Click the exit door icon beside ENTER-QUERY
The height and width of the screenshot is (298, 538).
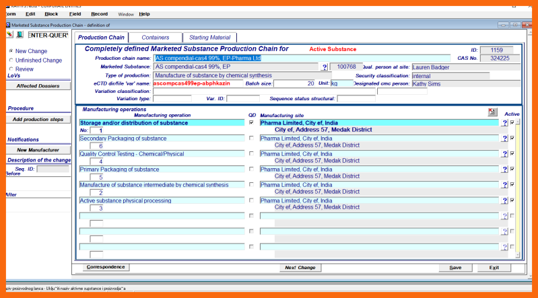tap(20, 34)
